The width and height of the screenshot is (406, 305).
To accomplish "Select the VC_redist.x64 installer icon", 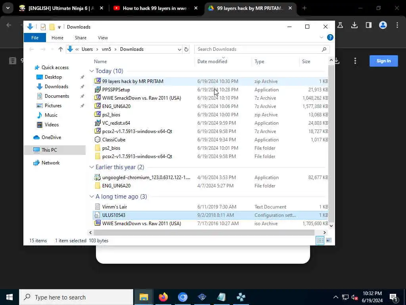I will tap(98, 123).
